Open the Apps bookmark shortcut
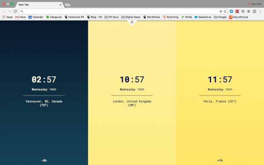The width and height of the screenshot is (264, 165). (8, 17)
